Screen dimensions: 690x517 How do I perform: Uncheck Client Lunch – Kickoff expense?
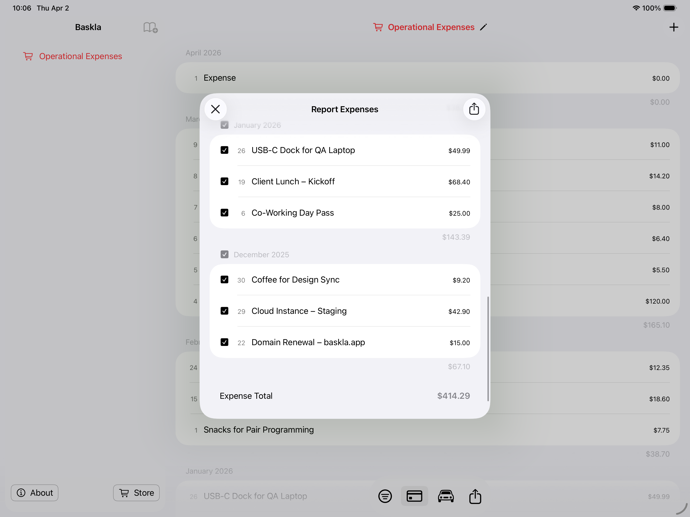click(224, 181)
